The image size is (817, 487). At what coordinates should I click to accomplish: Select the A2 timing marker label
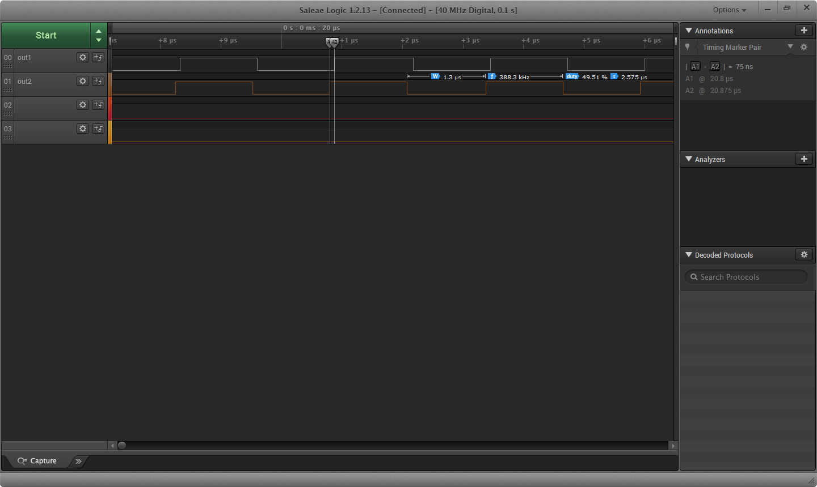click(x=715, y=67)
